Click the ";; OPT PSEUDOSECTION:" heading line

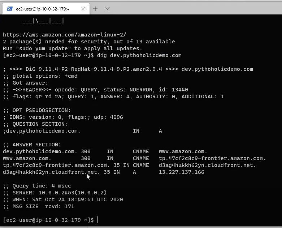[37, 110]
